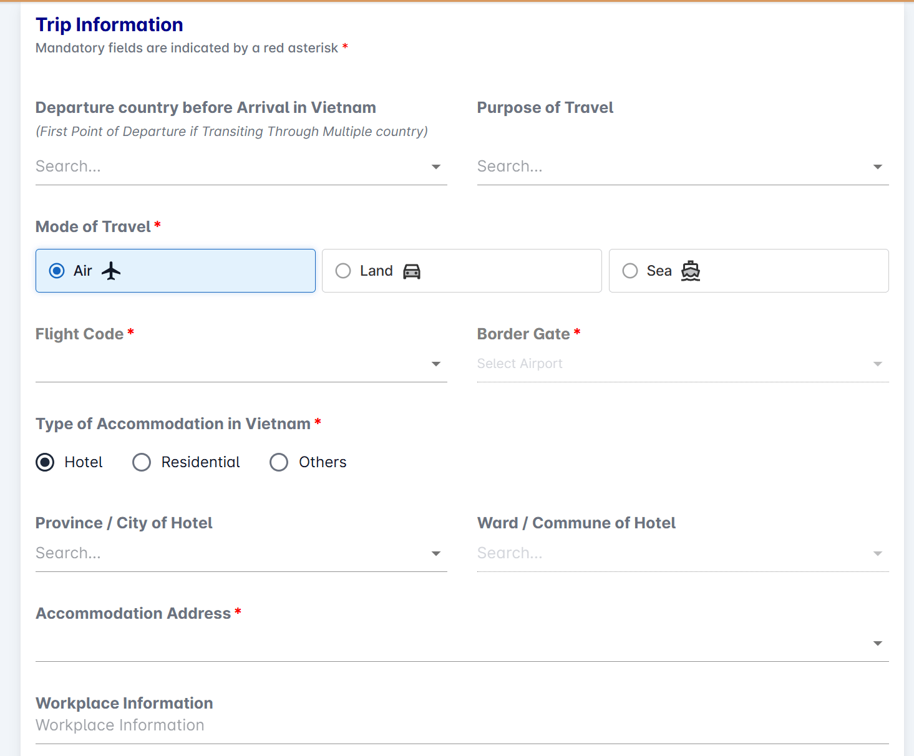Expand the Purpose of Travel dropdown arrow
The height and width of the screenshot is (756, 914).
pyautogui.click(x=878, y=167)
